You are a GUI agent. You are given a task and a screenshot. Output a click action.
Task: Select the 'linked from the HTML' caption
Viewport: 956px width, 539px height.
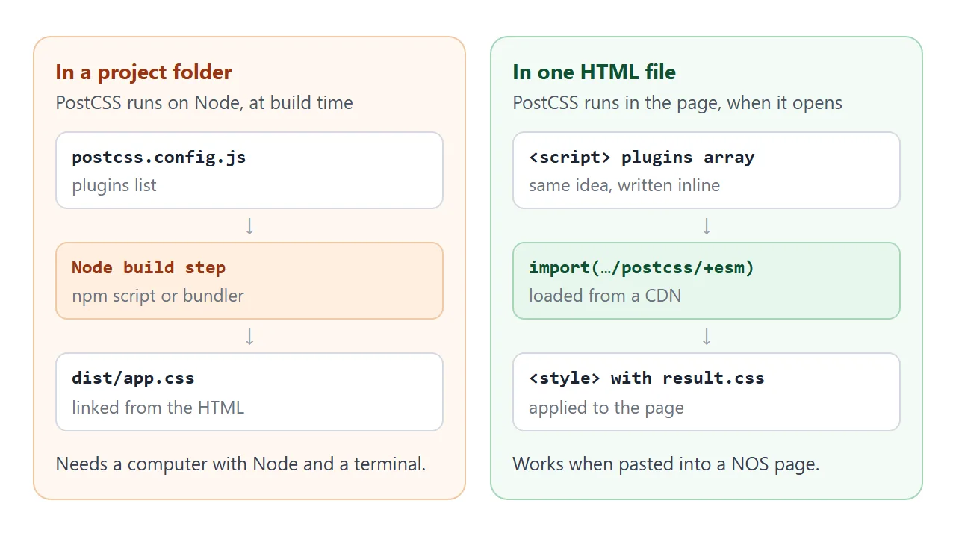click(x=158, y=408)
